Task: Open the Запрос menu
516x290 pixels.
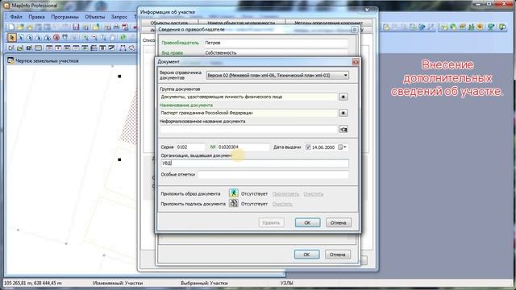Action: pyautogui.click(x=119, y=16)
